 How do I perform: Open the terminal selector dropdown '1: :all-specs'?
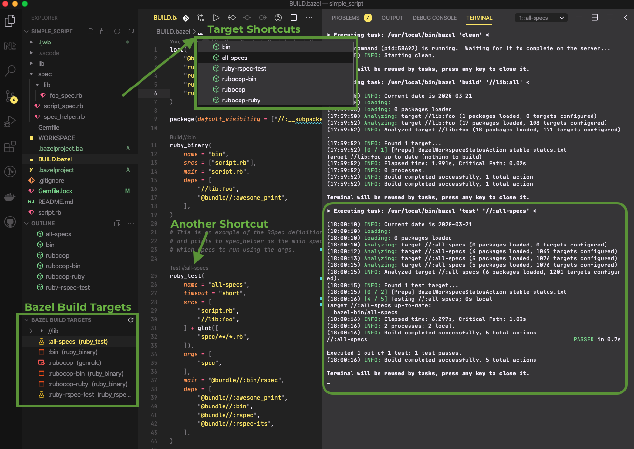(541, 18)
